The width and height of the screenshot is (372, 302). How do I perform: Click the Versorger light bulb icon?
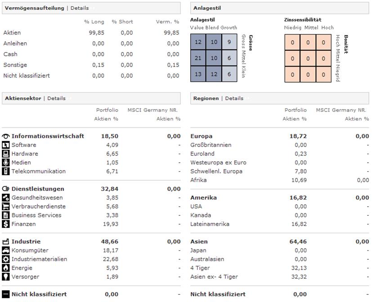(6, 277)
